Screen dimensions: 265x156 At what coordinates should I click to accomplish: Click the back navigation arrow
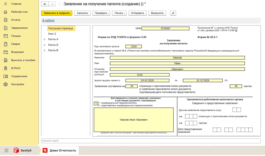(45, 4)
